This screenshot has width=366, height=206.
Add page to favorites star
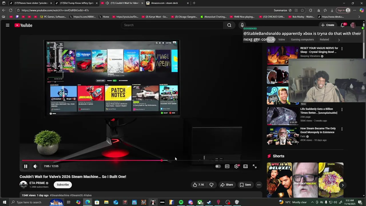point(302,10)
